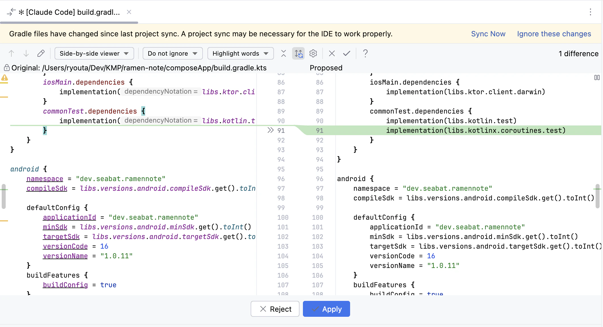
Task: Open Do not ignore whitespace dropdown
Action: (x=172, y=53)
